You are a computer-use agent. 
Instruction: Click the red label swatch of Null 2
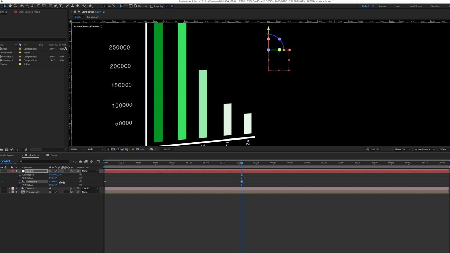[x=13, y=171]
